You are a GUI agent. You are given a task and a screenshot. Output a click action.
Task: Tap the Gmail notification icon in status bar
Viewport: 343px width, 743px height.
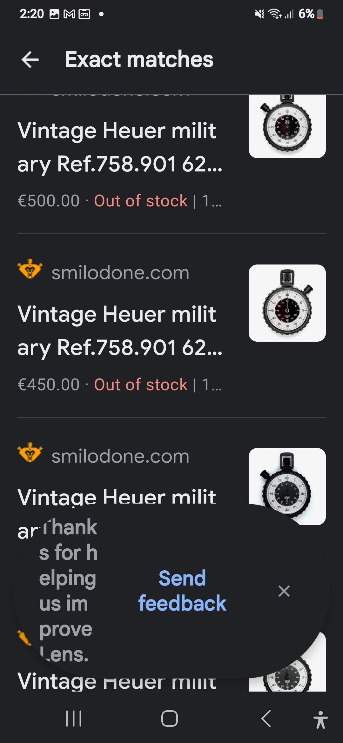coord(69,14)
